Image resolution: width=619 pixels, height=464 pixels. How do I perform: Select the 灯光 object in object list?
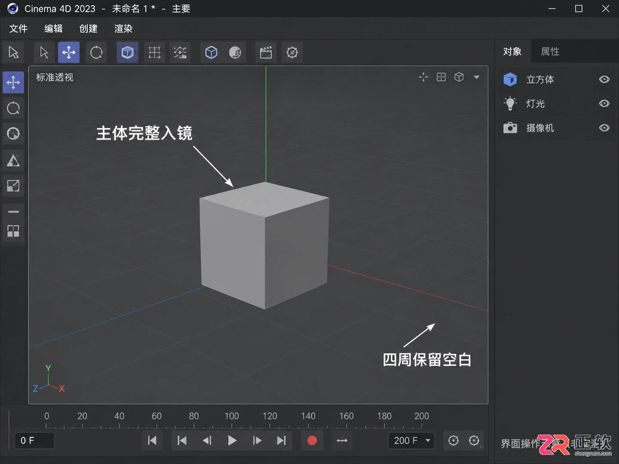tap(546, 104)
